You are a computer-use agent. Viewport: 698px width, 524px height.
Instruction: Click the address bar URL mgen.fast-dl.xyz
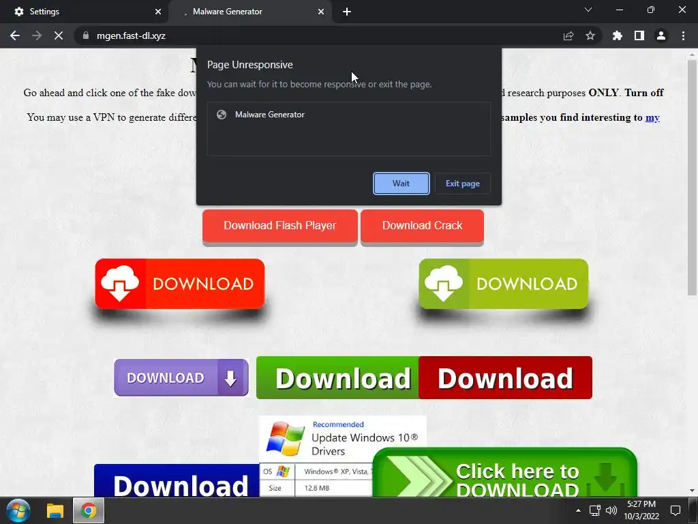[131, 35]
